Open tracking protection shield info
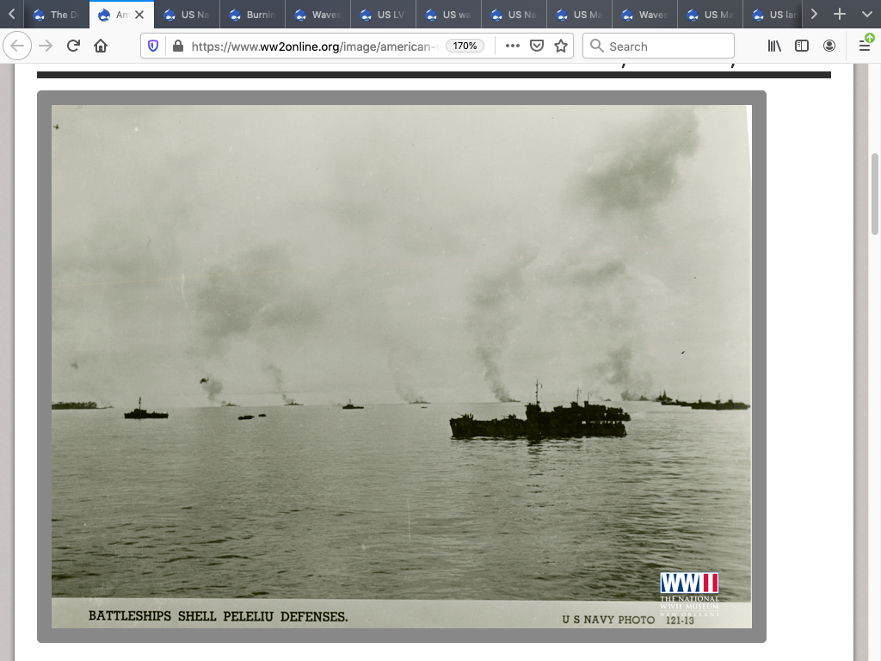 pyautogui.click(x=154, y=46)
